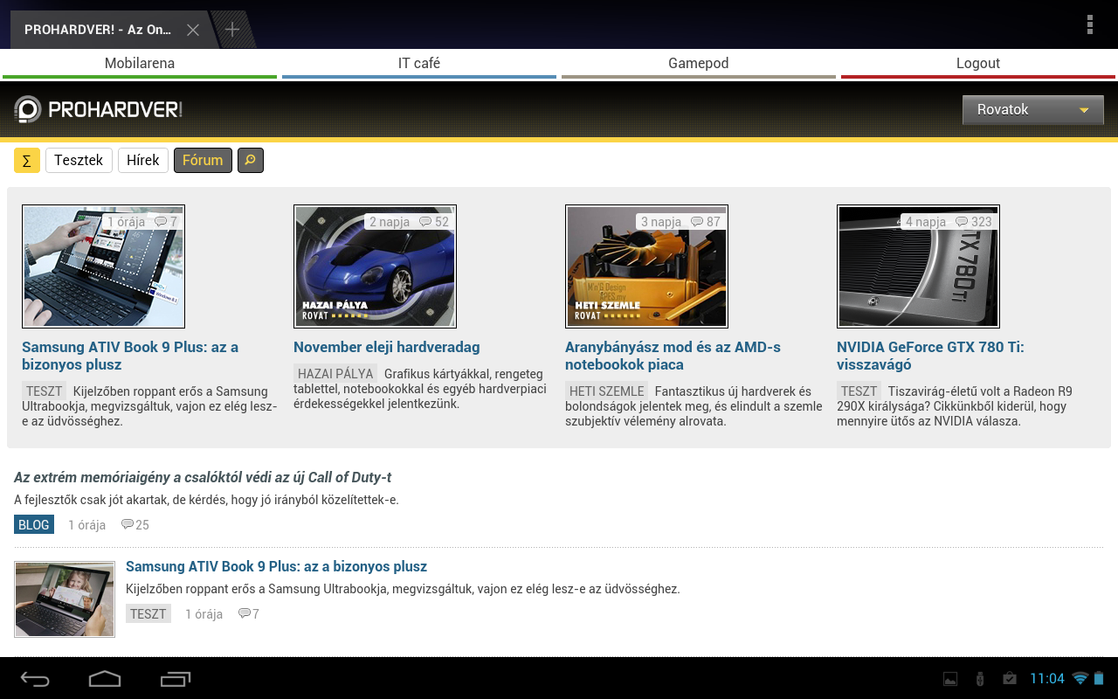This screenshot has width=1118, height=699.
Task: Click '1 órája' text under blog post
Action: point(87,525)
